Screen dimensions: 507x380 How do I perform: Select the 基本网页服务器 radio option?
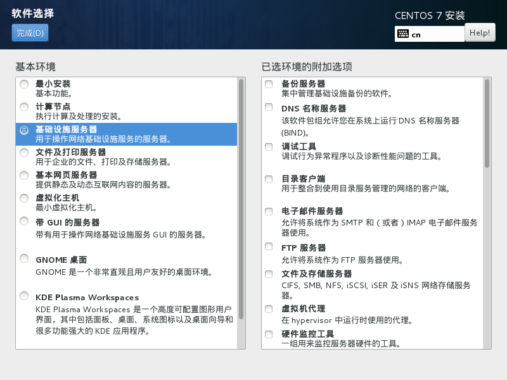24,175
